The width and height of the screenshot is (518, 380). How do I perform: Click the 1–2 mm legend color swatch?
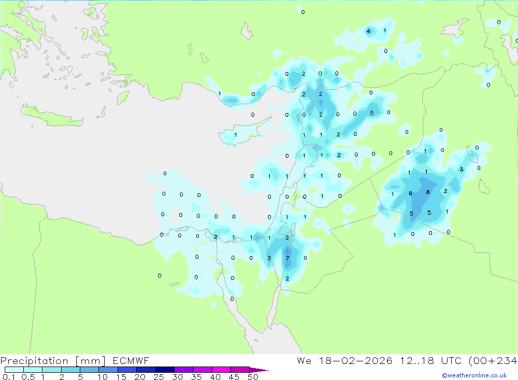52,370
